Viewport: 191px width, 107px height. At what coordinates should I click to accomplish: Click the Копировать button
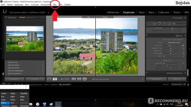pos(15,79)
